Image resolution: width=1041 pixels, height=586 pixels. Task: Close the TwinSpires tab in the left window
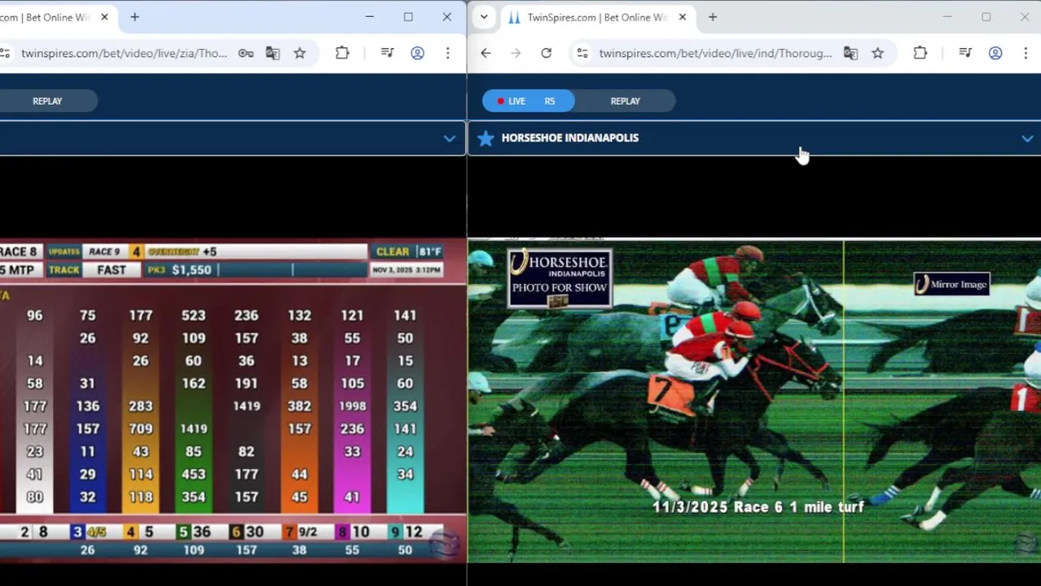click(x=104, y=17)
